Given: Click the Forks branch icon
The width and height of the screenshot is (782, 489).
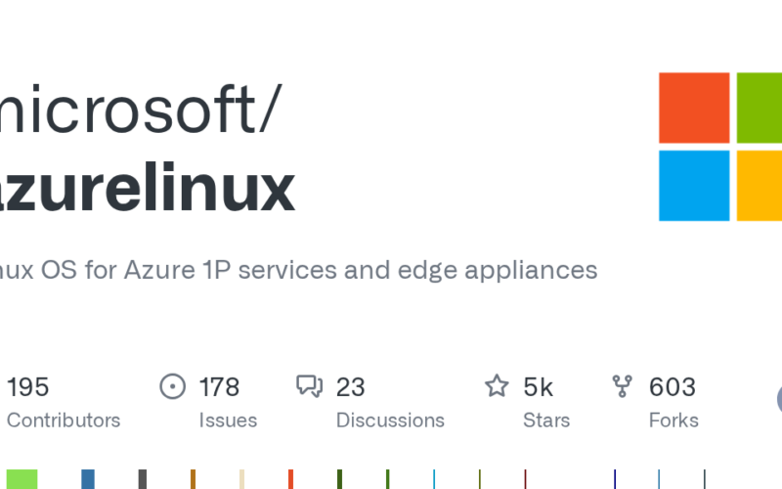Looking at the screenshot, I should (x=622, y=387).
